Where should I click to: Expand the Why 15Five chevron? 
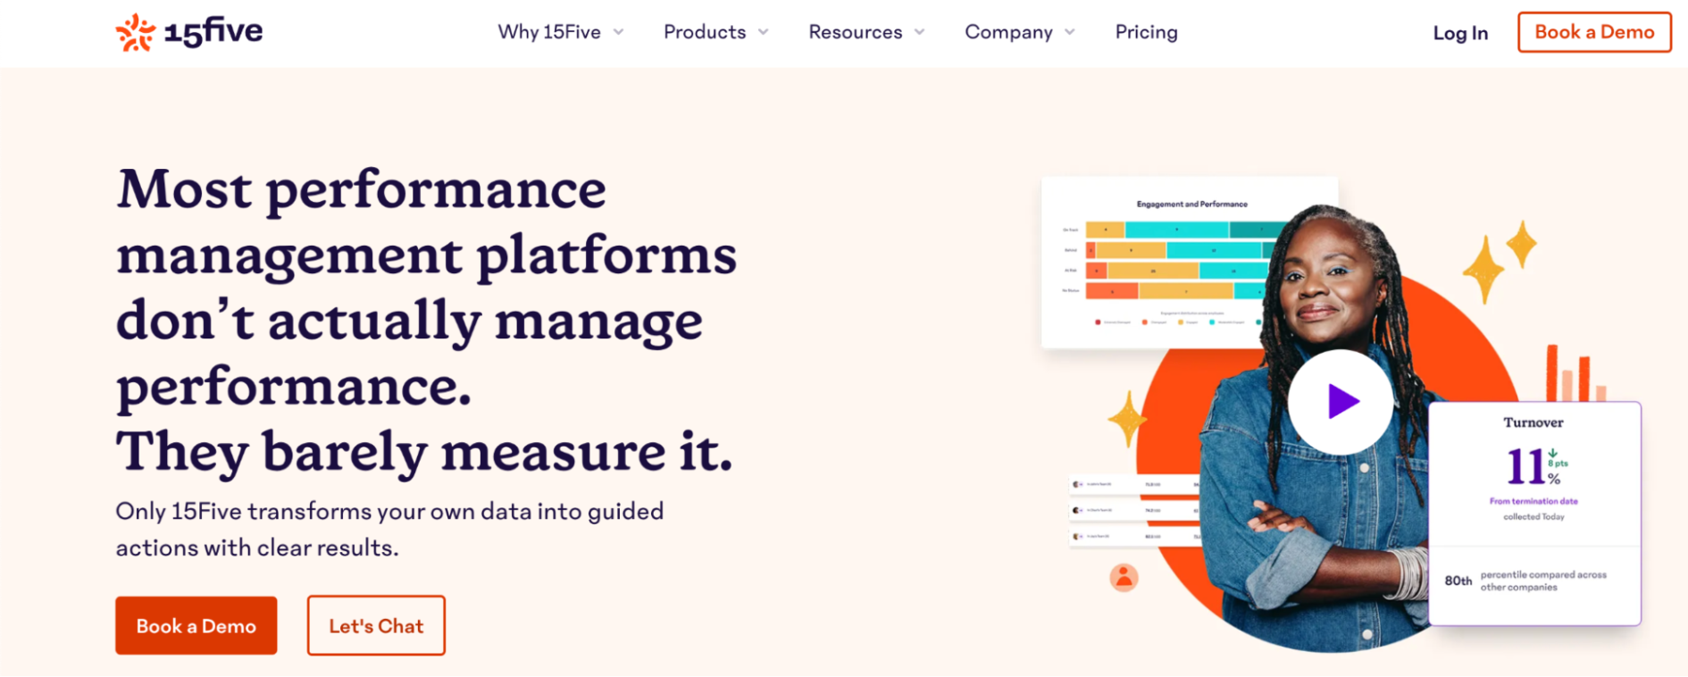click(618, 32)
